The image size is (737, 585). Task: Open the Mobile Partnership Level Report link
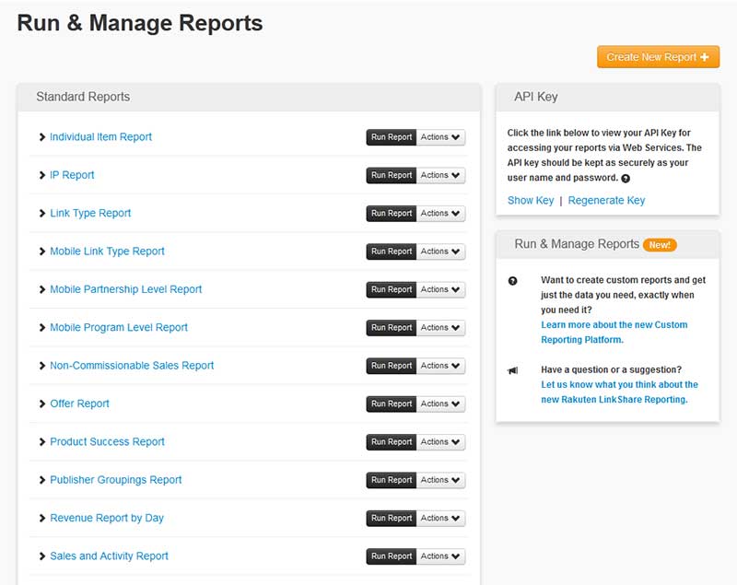coord(125,289)
